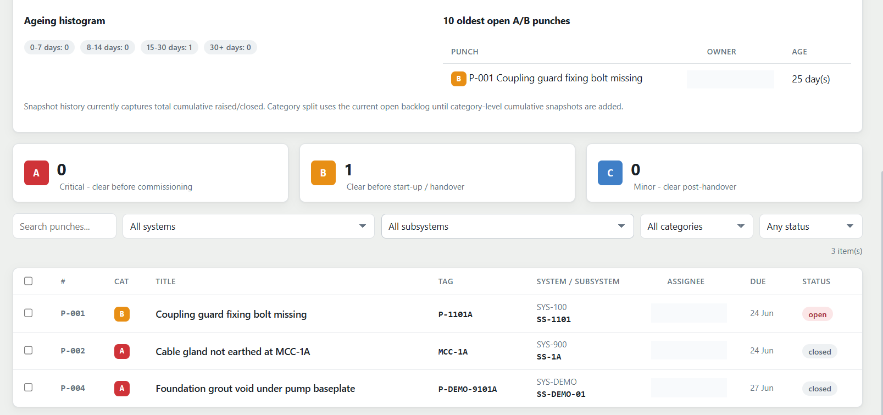
Task: Click the owner cell in oldest punches table
Action: [x=730, y=79]
